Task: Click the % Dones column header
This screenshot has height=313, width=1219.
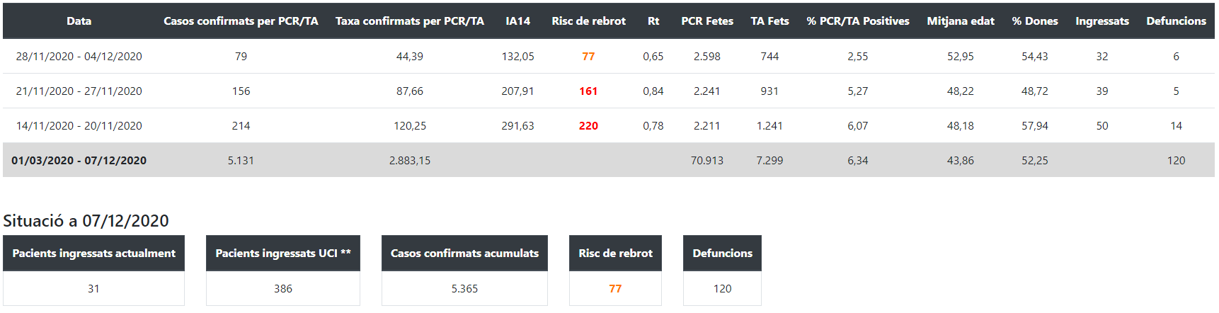Action: click(x=1034, y=21)
